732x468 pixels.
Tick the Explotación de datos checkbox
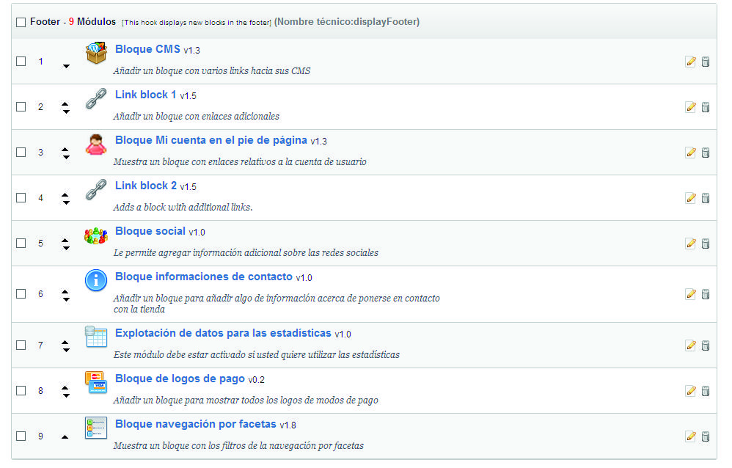[21, 345]
